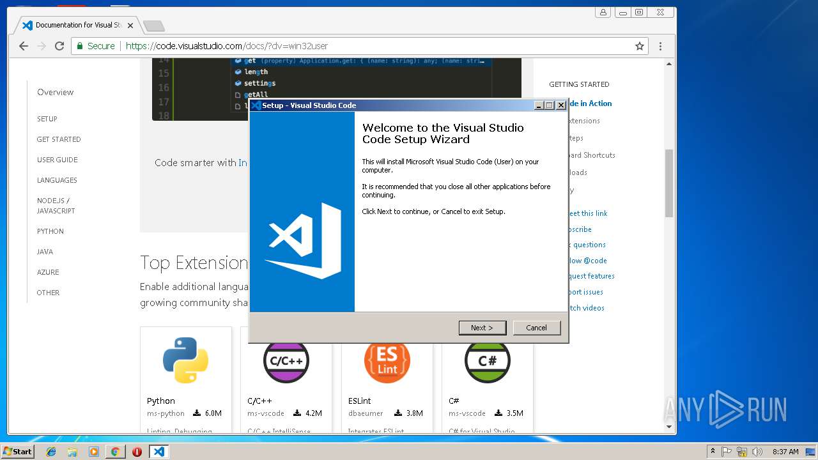Click the Watch videos link
Screen dimensions: 818x460
tap(587, 308)
